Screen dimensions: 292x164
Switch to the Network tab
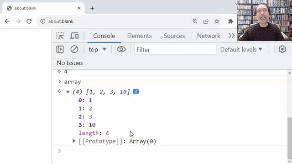pos(209,36)
